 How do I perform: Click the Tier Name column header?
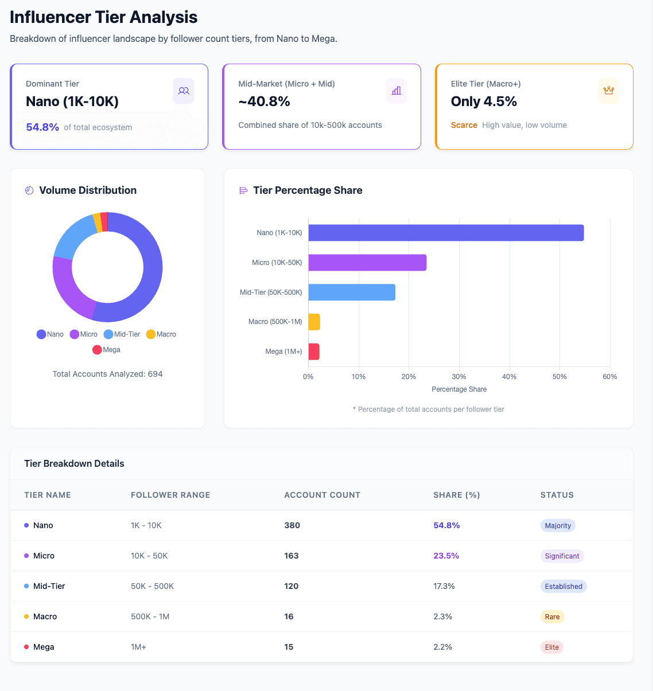click(x=48, y=495)
